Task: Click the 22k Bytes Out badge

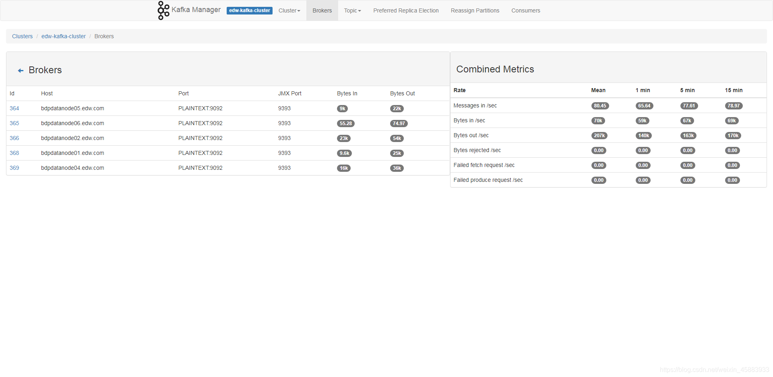Action: tap(397, 109)
